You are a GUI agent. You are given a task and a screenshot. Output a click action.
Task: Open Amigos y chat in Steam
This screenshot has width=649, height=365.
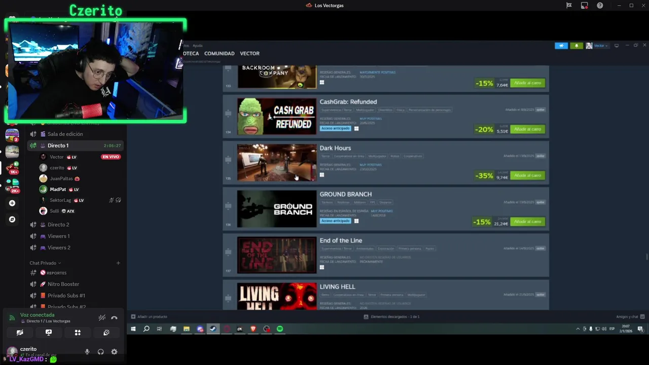630,317
